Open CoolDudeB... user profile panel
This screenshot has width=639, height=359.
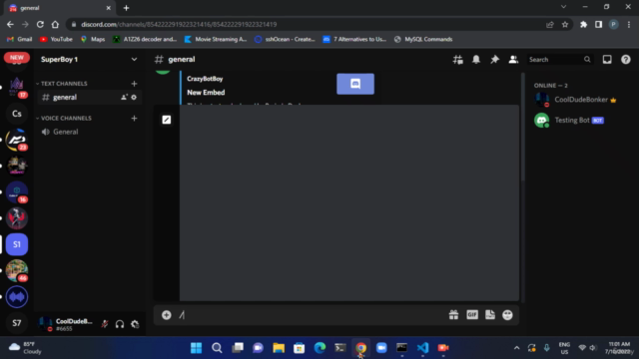coord(66,324)
